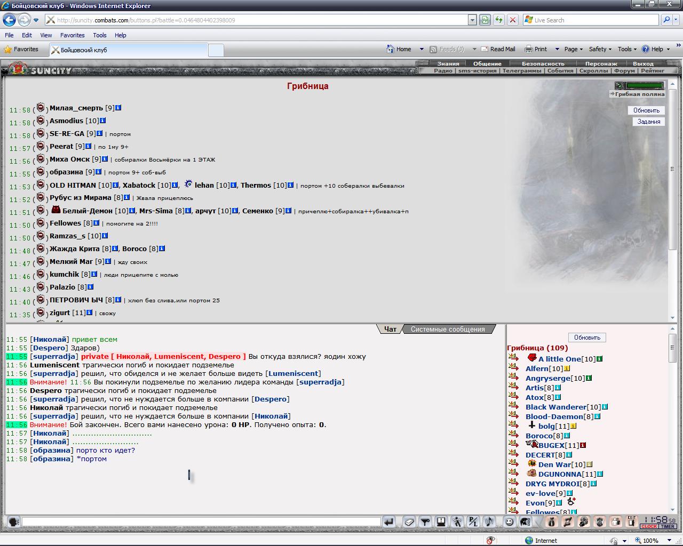Click the send-message enter arrow icon

[x=389, y=521]
